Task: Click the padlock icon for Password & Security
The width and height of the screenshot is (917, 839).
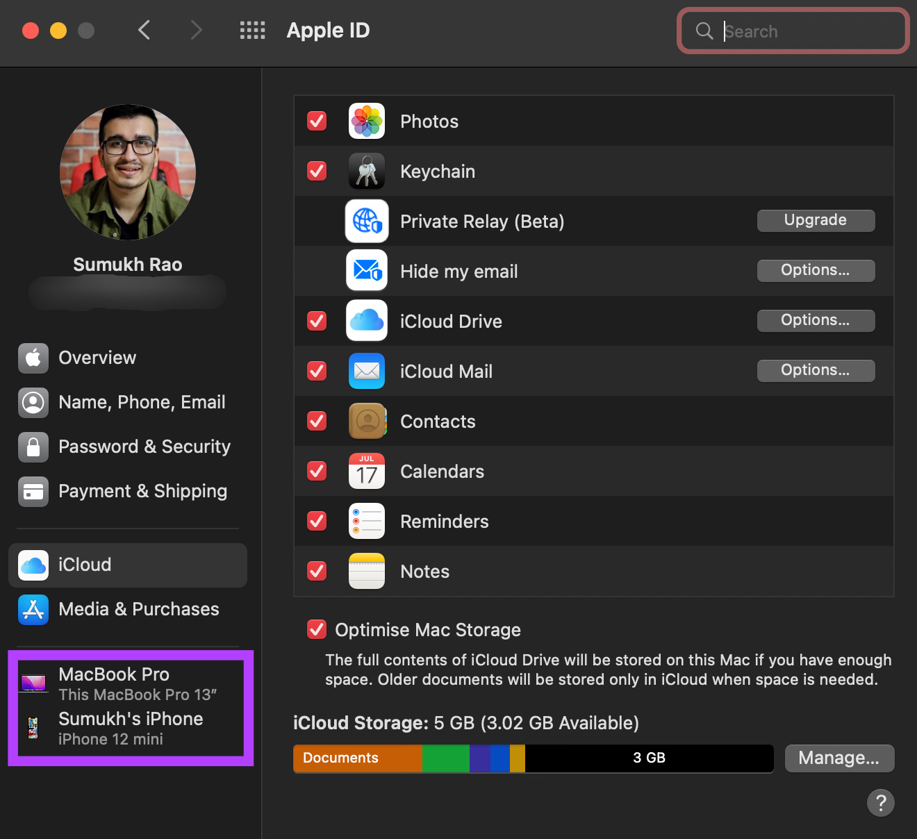Action: [x=33, y=447]
